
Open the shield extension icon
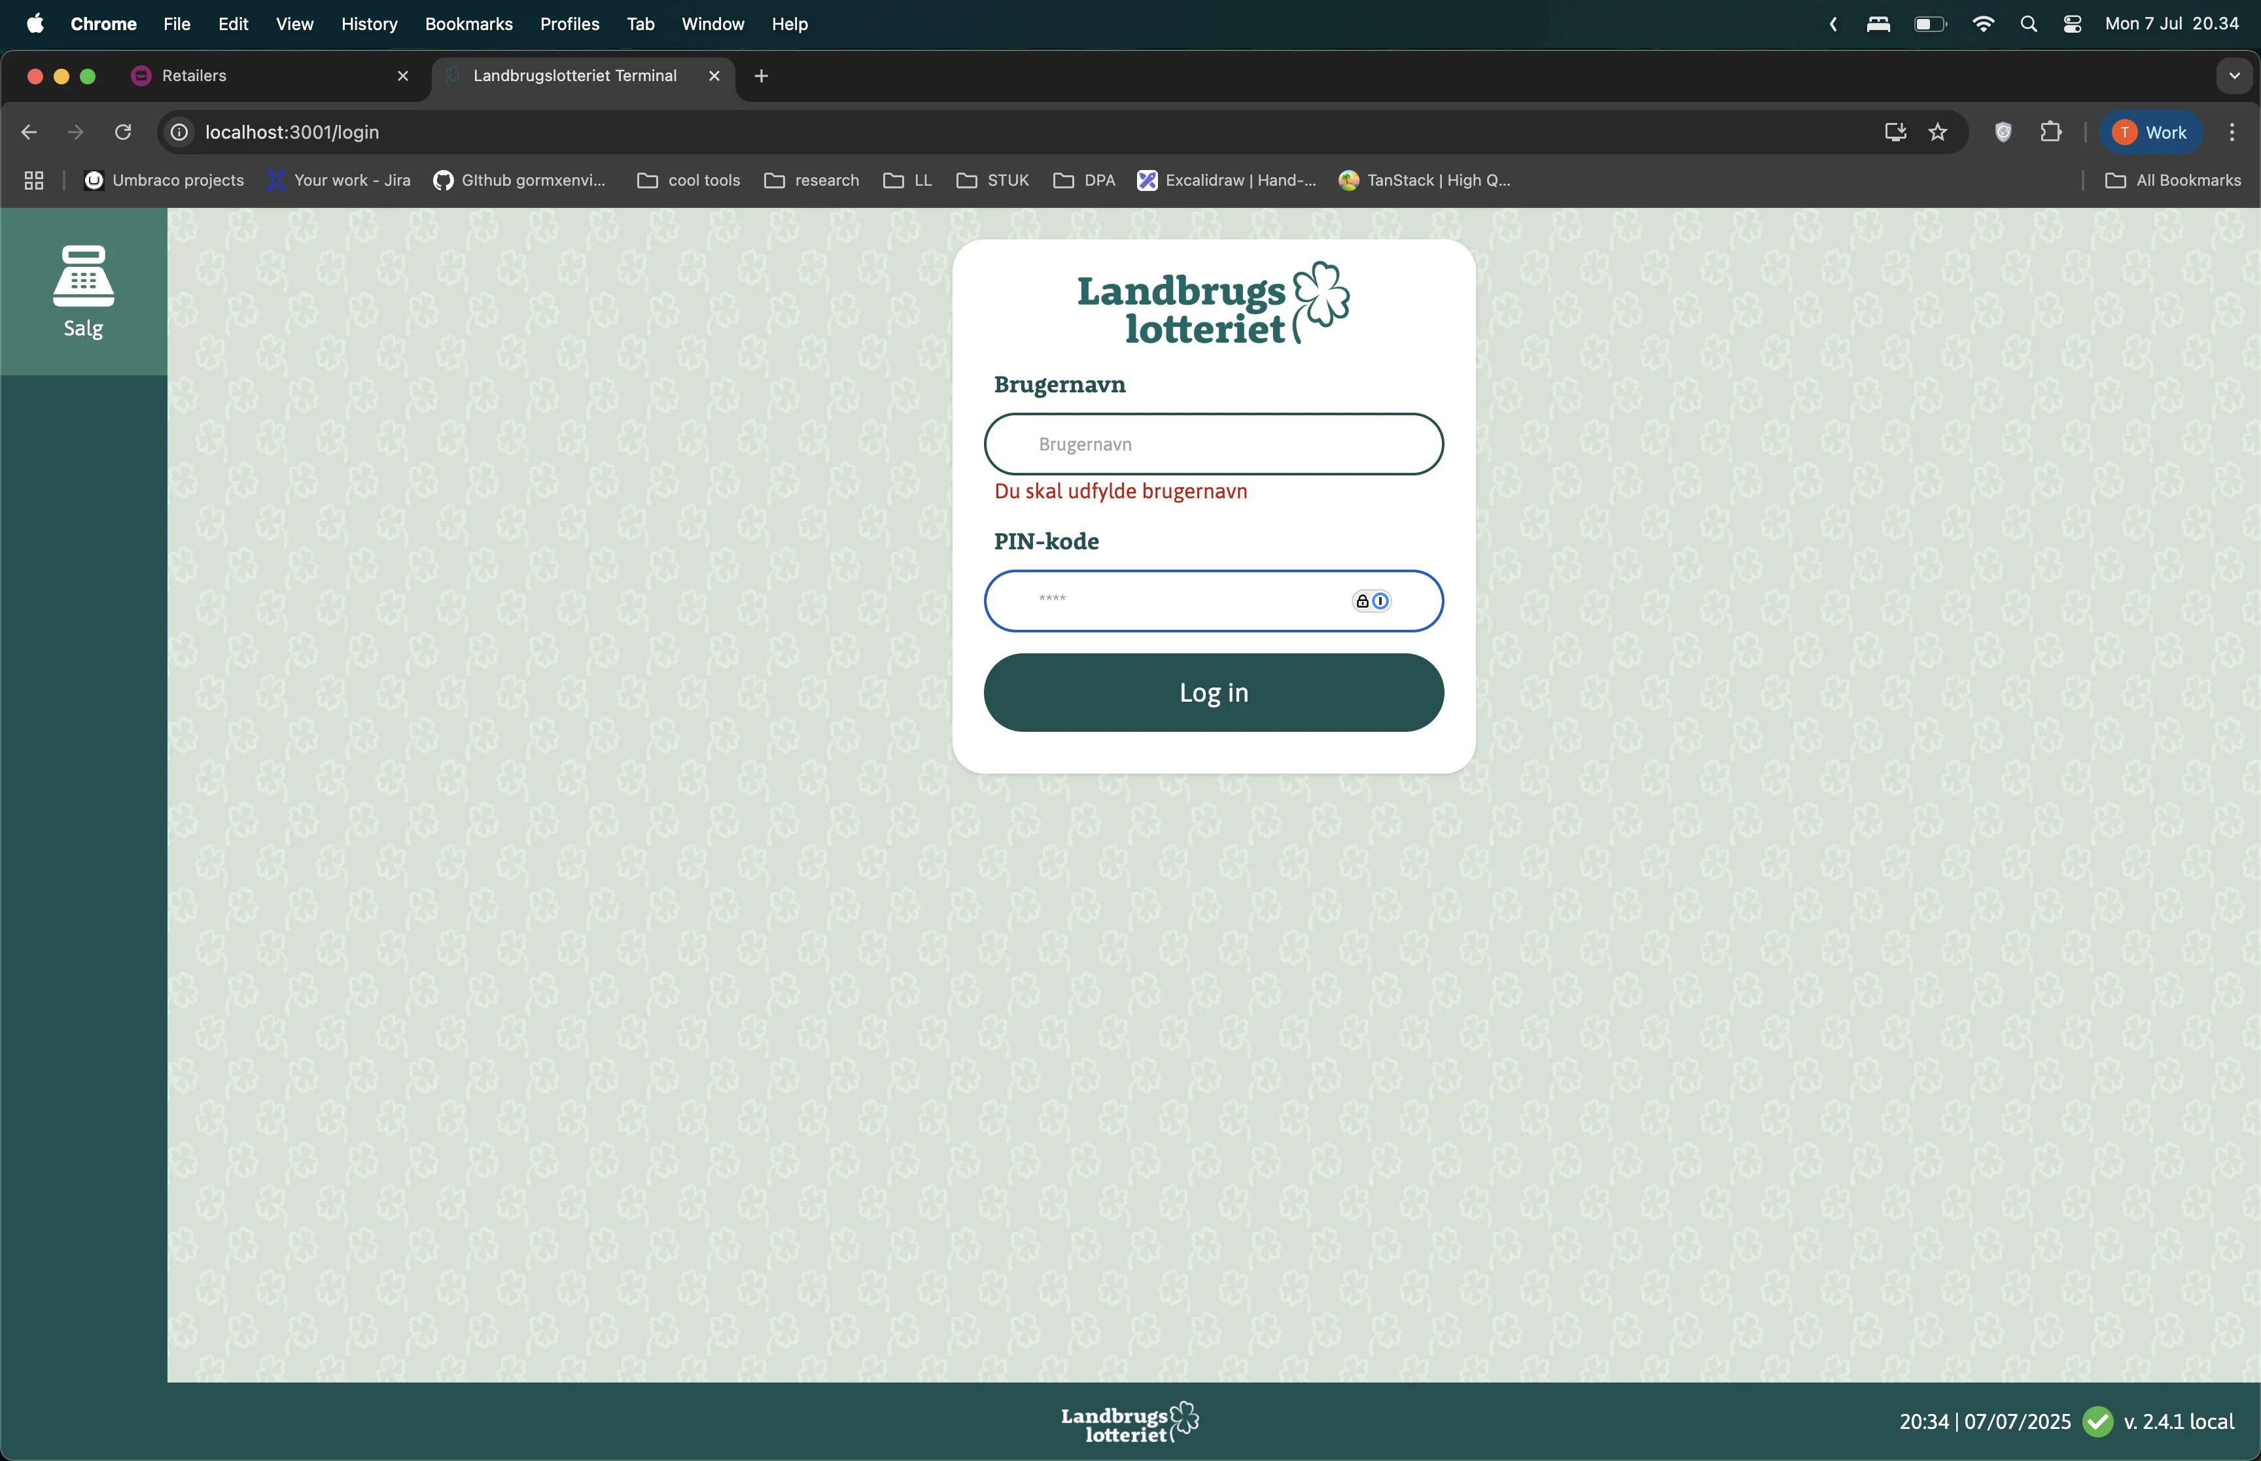click(x=2003, y=132)
